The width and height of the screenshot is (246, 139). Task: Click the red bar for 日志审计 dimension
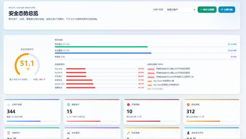76,76
